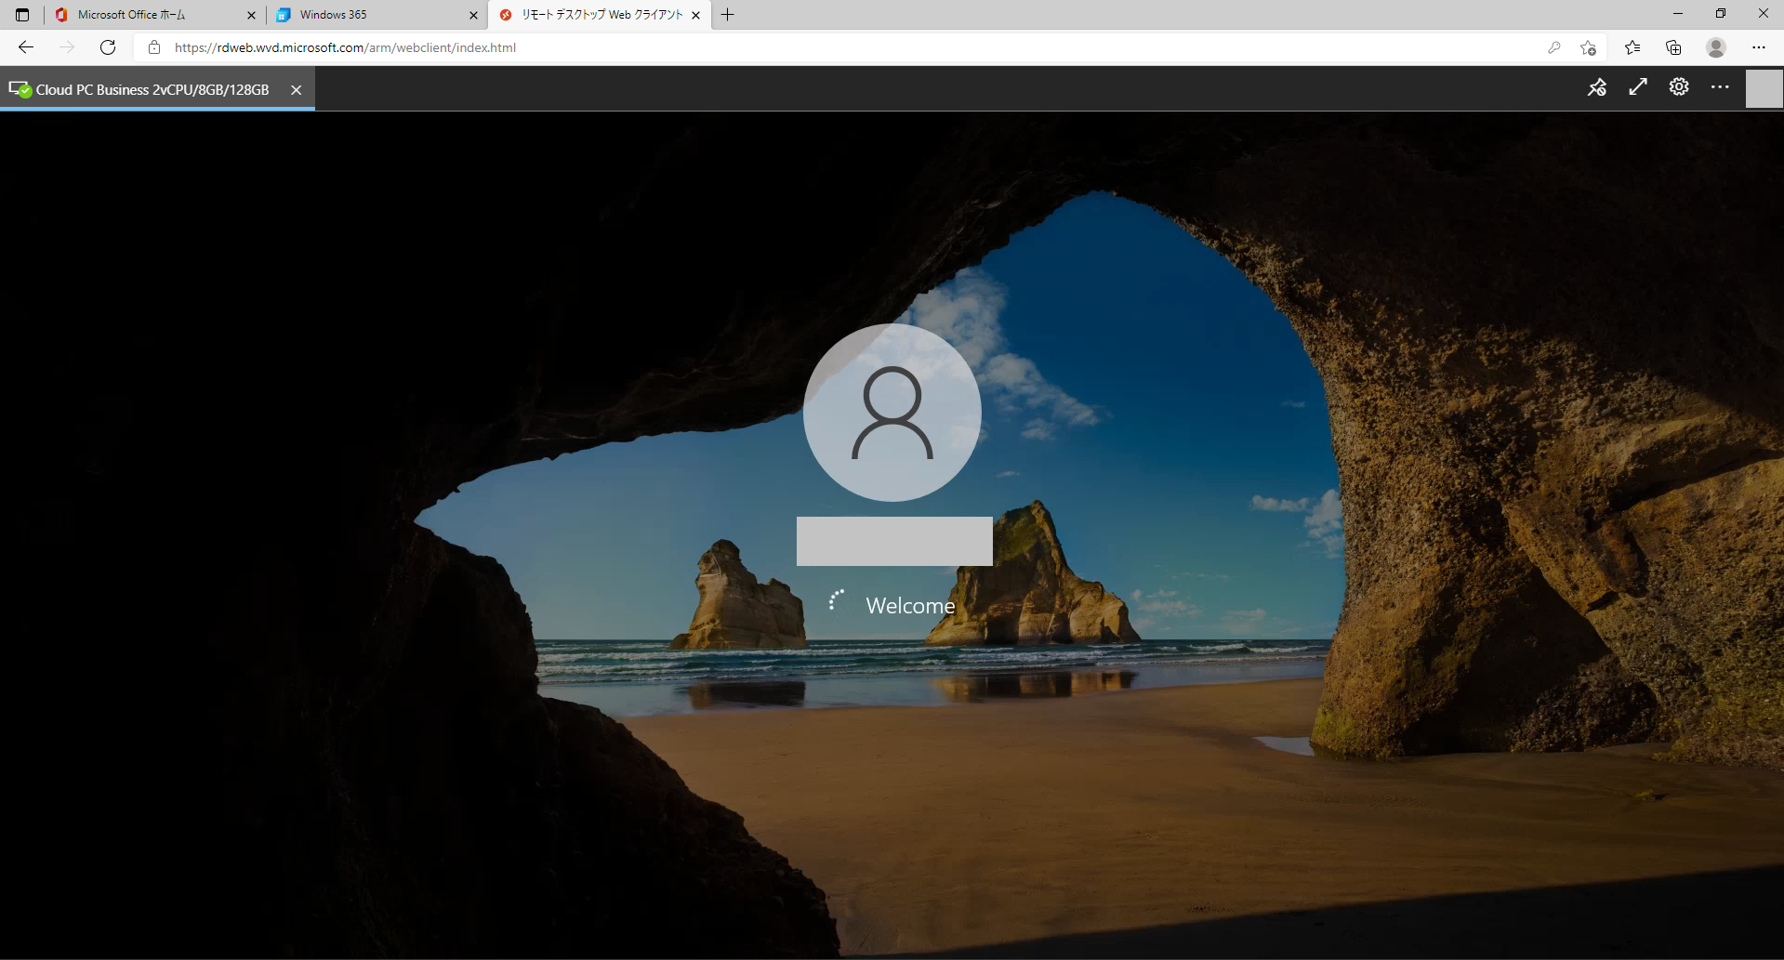1784x960 pixels.
Task: Close the リモート デスクトップ Web クライアント tab
Action: (x=695, y=15)
